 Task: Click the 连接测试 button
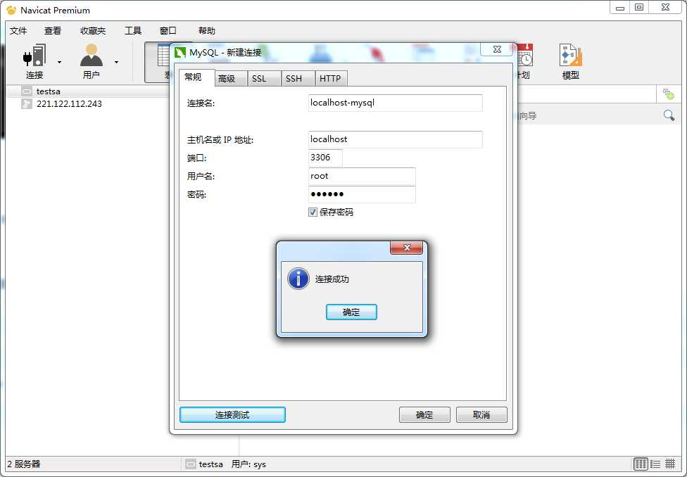pyautogui.click(x=232, y=414)
